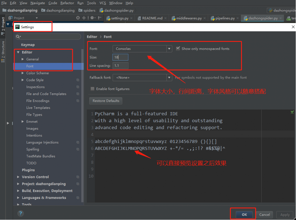This screenshot has width=296, height=220.
Task: Click the project-level icon beside Languages & Frameworks
Action: [78, 197]
